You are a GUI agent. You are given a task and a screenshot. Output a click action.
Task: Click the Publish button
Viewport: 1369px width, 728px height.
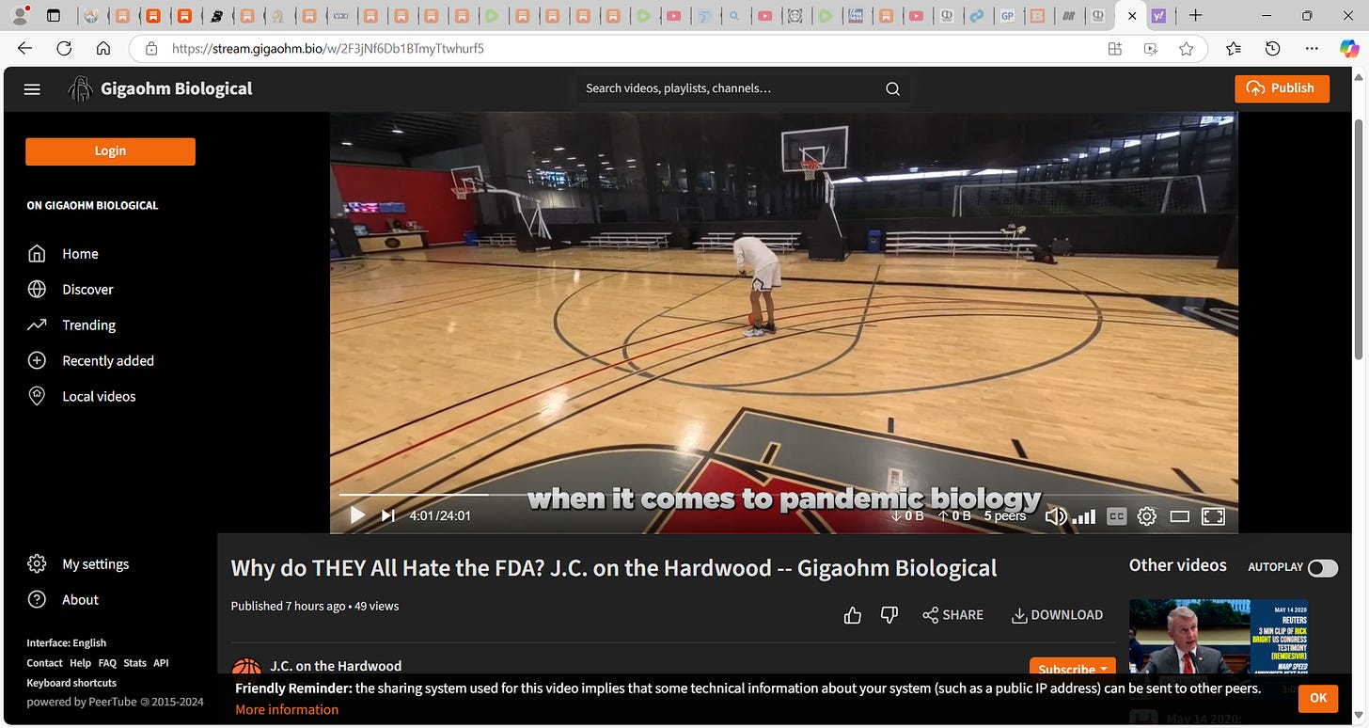[x=1282, y=88]
